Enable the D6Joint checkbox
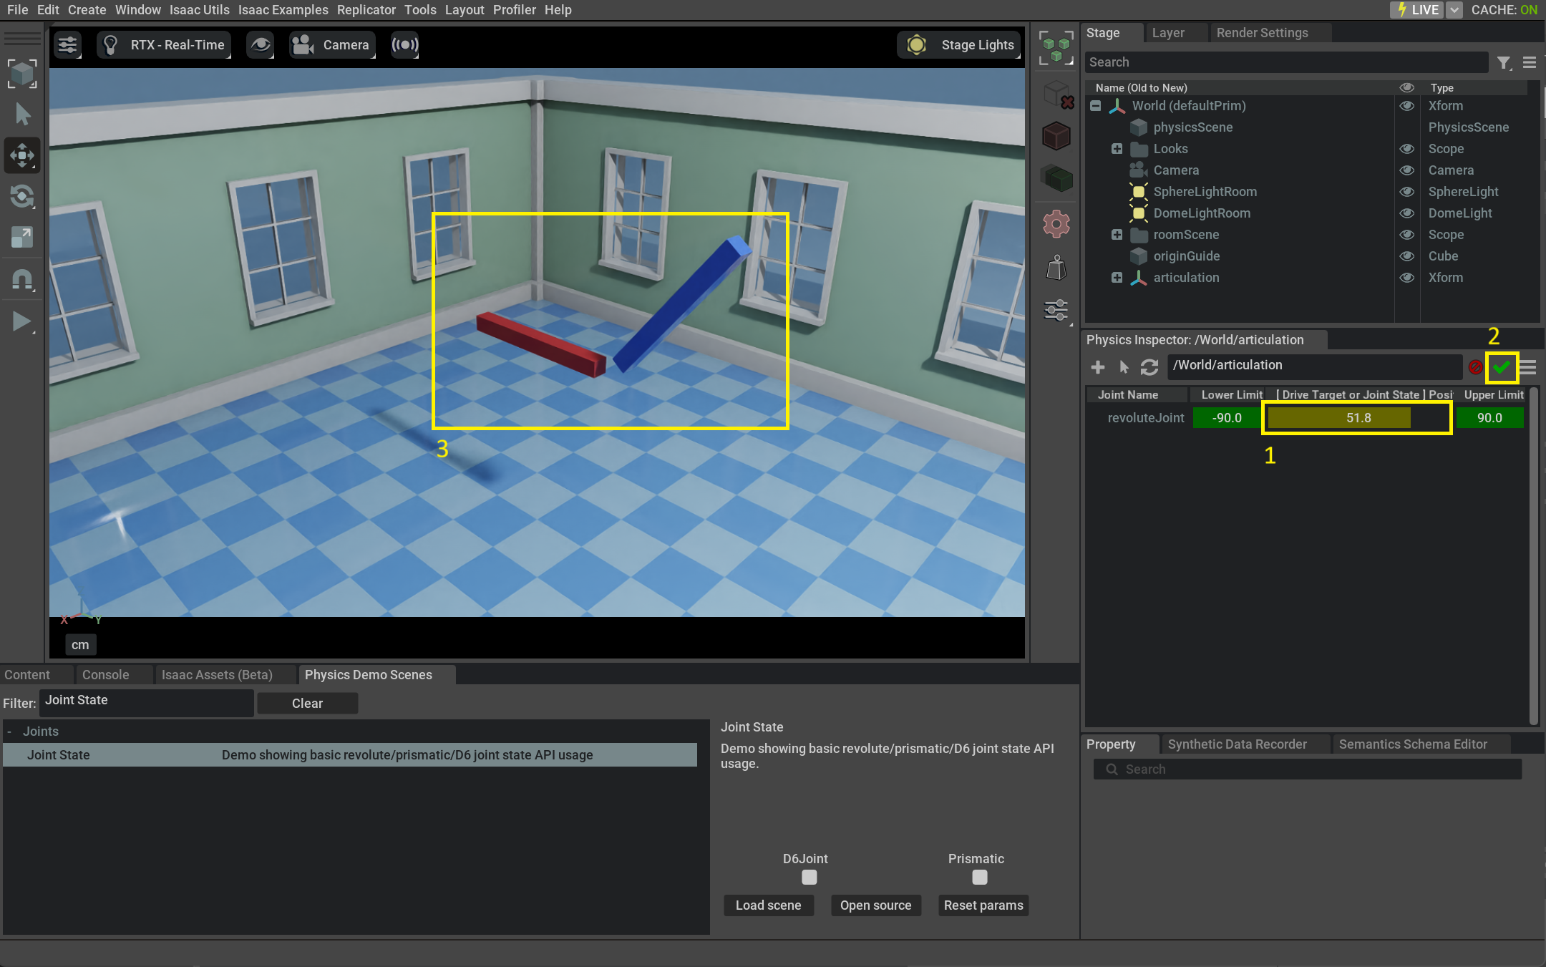 pos(809,877)
